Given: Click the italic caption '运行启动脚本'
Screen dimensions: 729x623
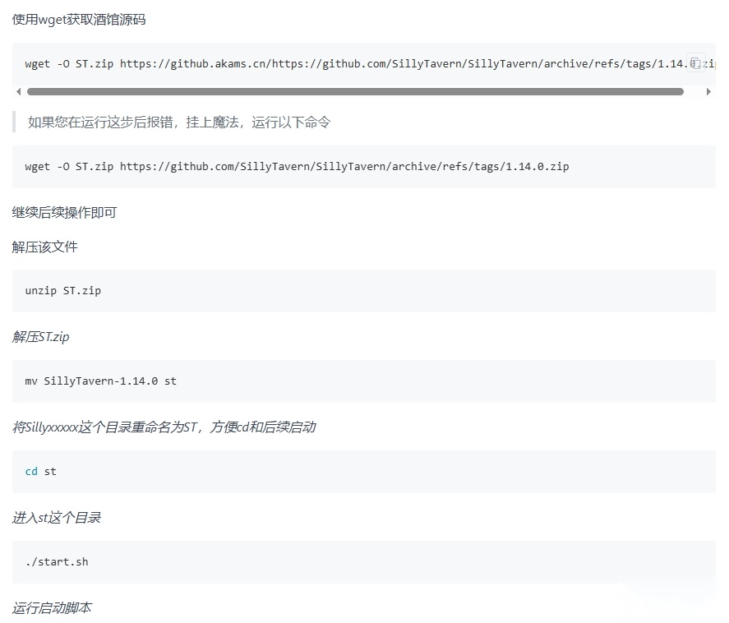Looking at the screenshot, I should click(53, 608).
